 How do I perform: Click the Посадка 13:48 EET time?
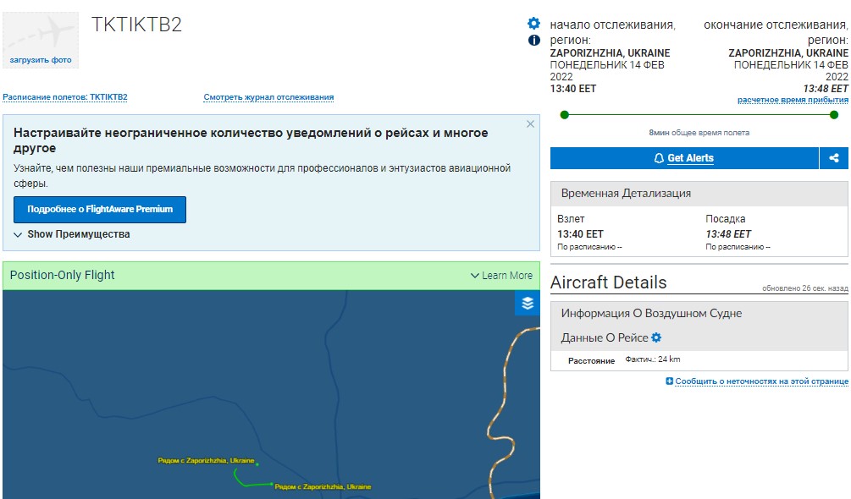[728, 234]
